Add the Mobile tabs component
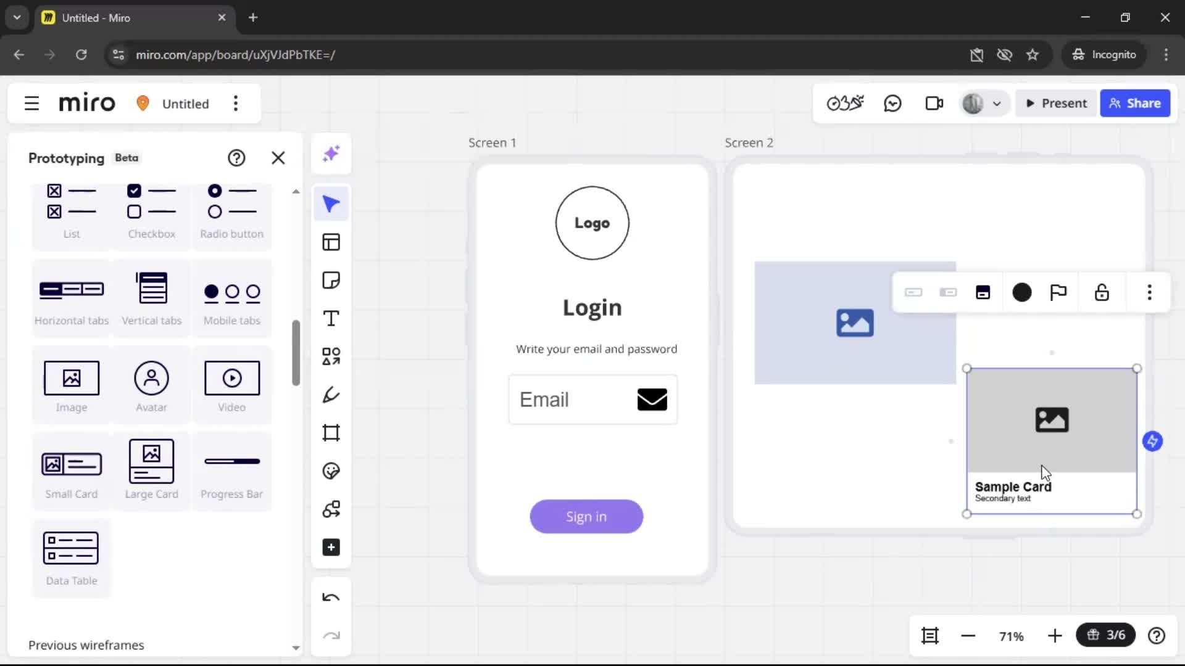 (x=232, y=298)
